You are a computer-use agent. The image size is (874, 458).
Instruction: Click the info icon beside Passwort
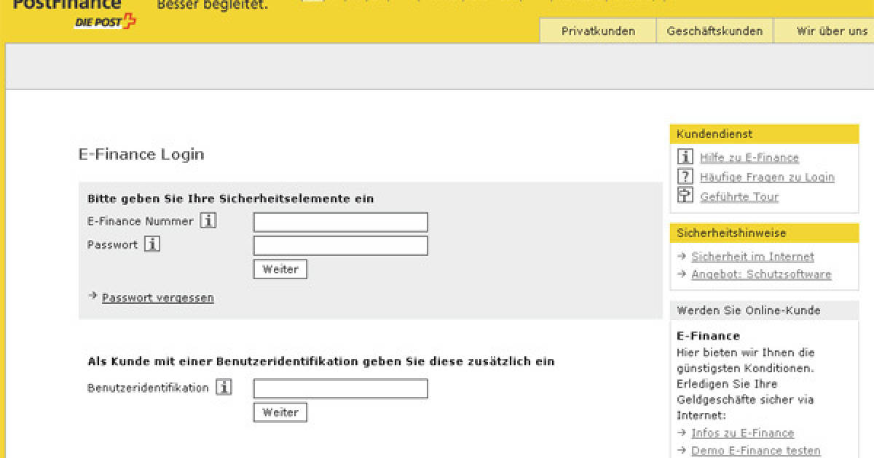(152, 245)
